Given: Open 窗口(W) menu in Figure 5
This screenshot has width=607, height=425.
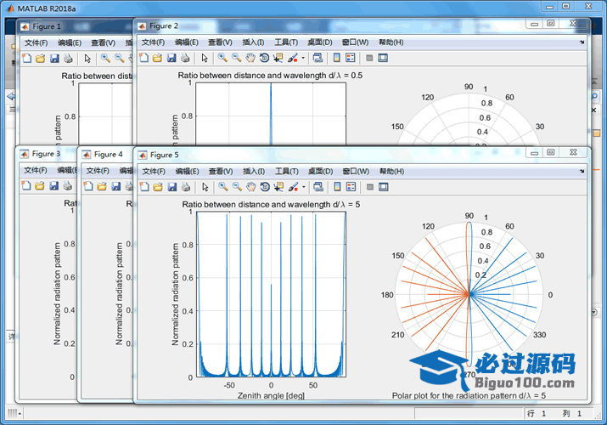Looking at the screenshot, I should (x=356, y=171).
